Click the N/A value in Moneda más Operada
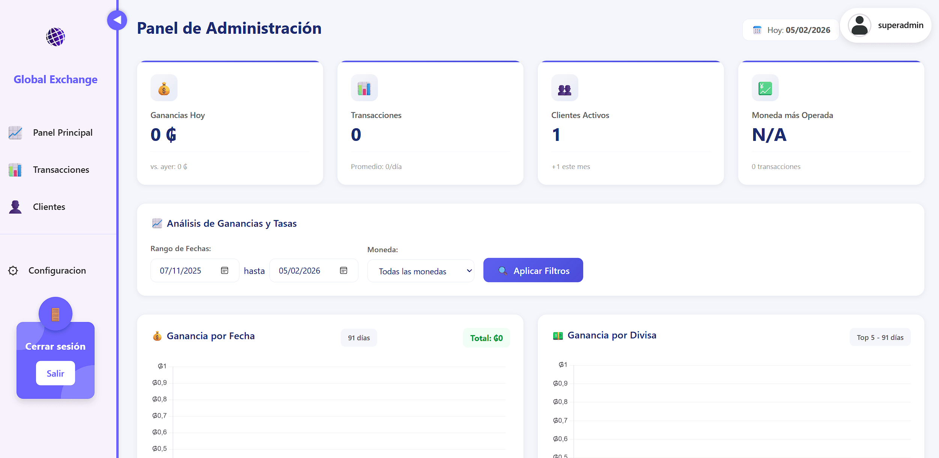The width and height of the screenshot is (939, 458). 769,135
